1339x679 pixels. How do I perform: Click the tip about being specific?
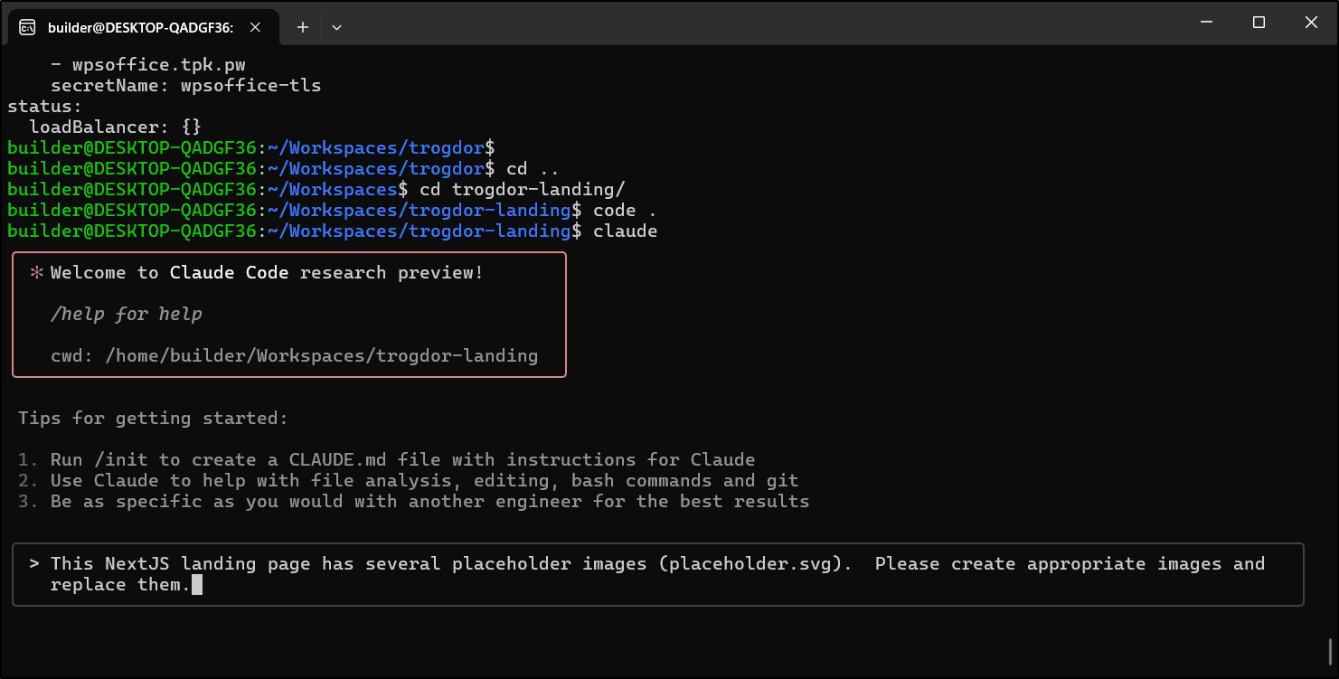pyautogui.click(x=413, y=502)
